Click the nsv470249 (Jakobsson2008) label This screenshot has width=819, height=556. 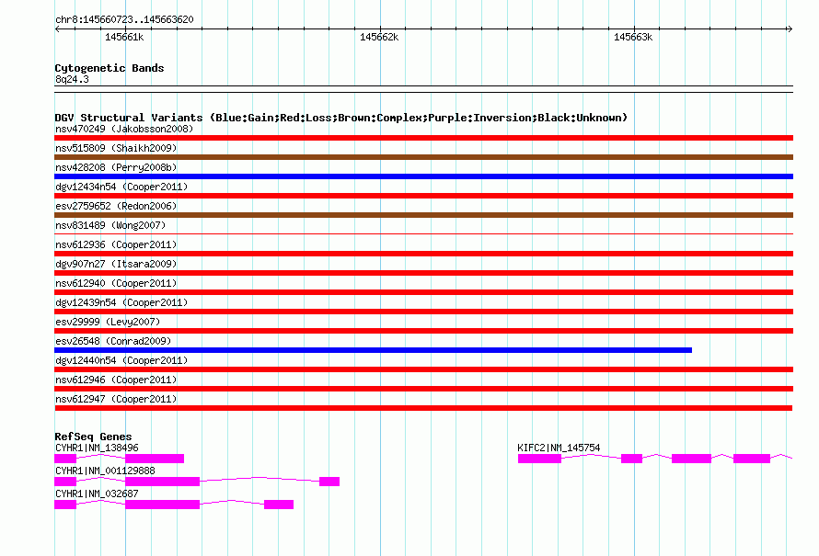124,129
